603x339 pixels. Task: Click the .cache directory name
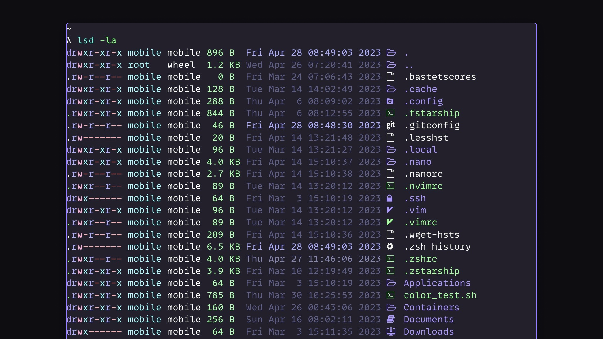click(x=420, y=89)
